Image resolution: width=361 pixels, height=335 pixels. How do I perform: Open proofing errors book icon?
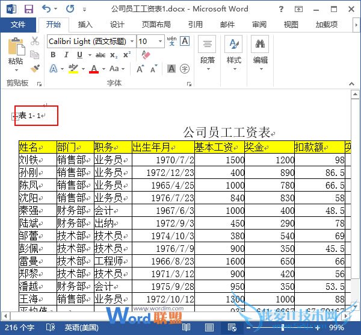[50, 328]
